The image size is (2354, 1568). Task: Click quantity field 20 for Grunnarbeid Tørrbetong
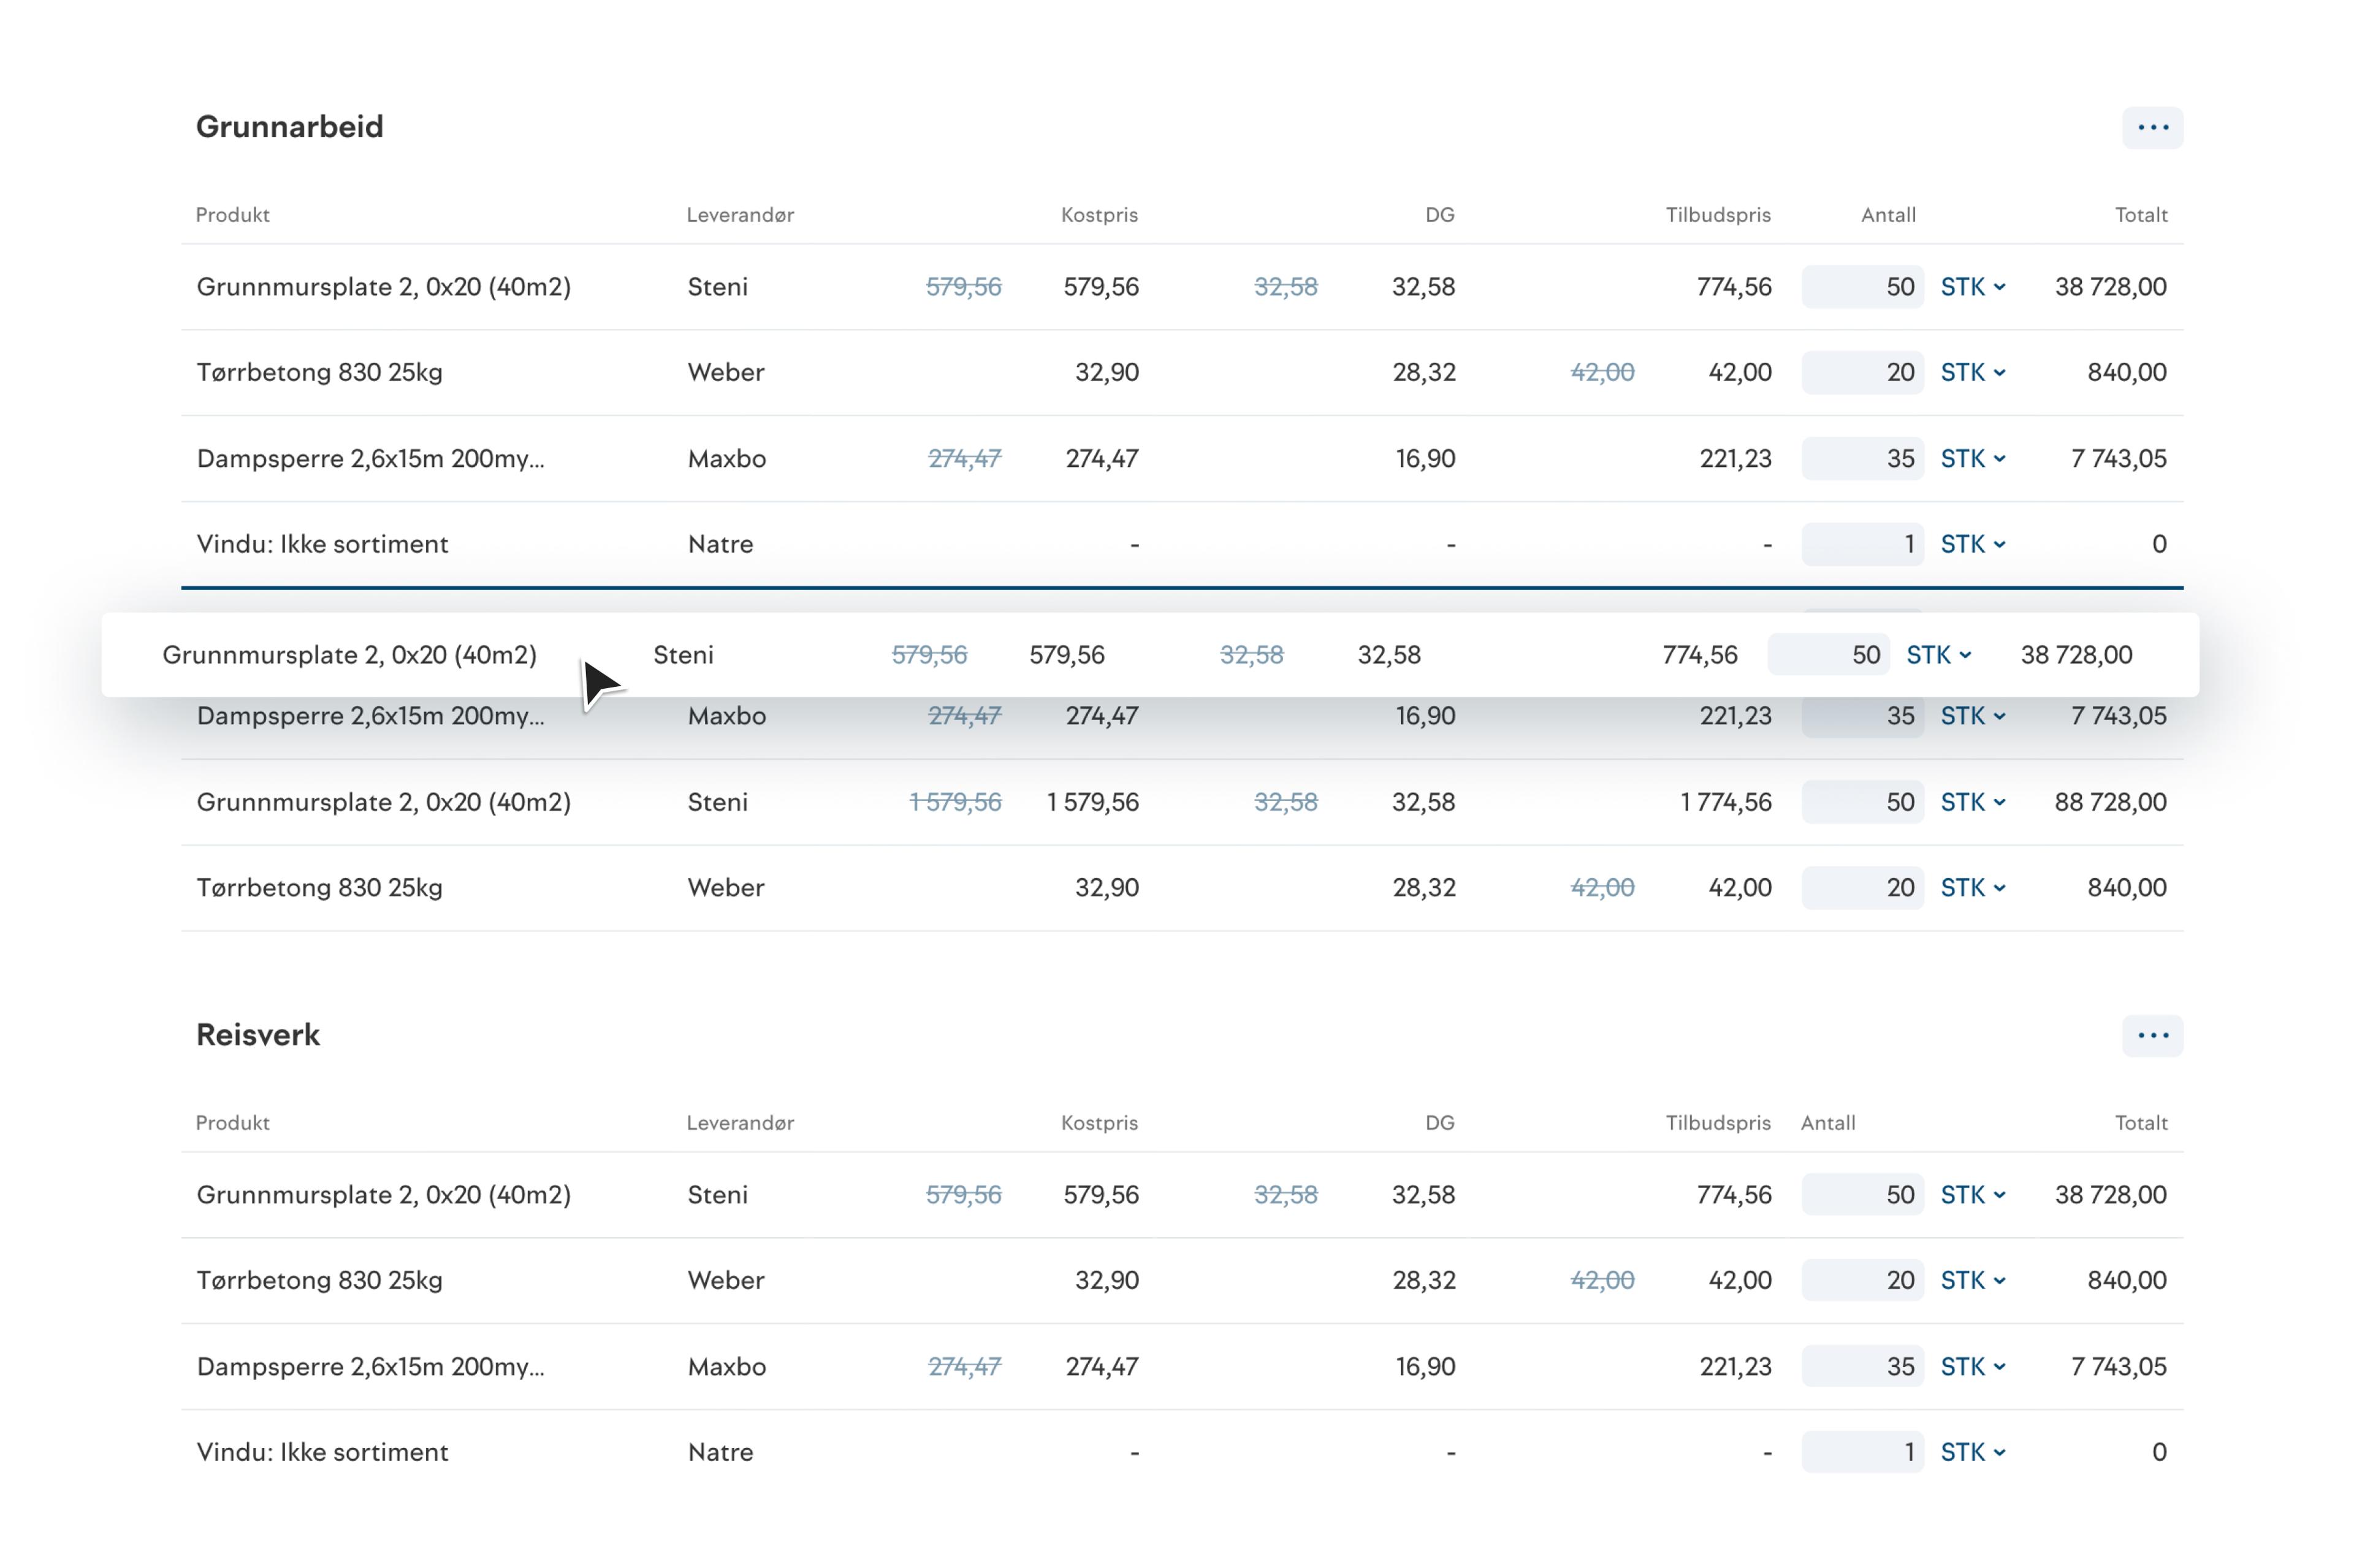pos(1862,372)
